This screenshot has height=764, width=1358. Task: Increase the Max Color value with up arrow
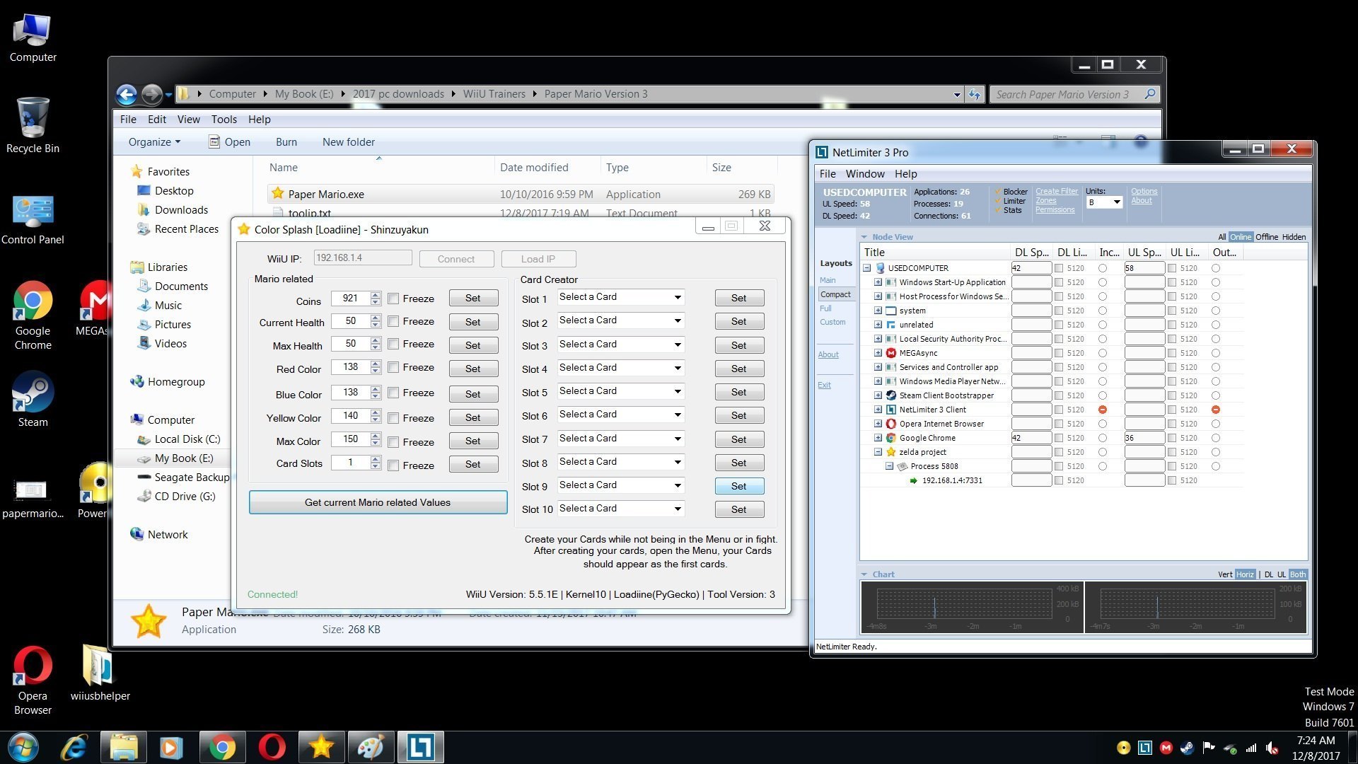[376, 435]
